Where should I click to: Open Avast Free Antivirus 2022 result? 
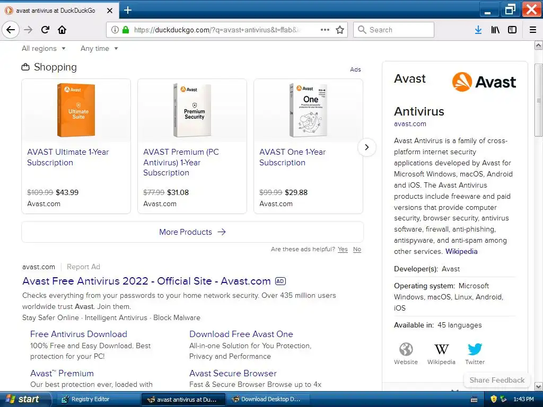(146, 281)
